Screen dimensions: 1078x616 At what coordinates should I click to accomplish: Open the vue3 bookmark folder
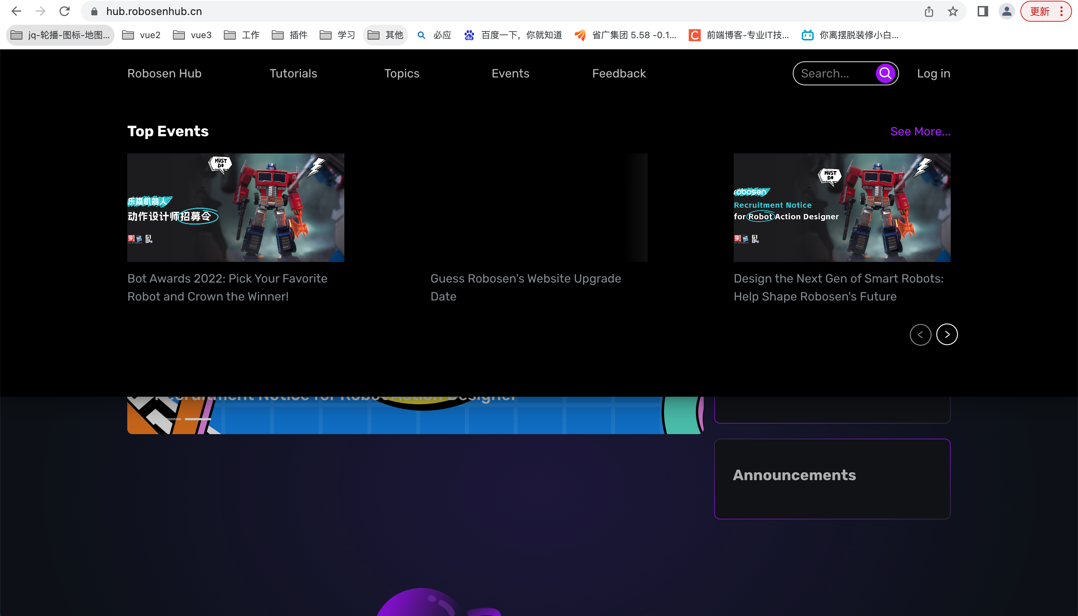pyautogui.click(x=192, y=35)
